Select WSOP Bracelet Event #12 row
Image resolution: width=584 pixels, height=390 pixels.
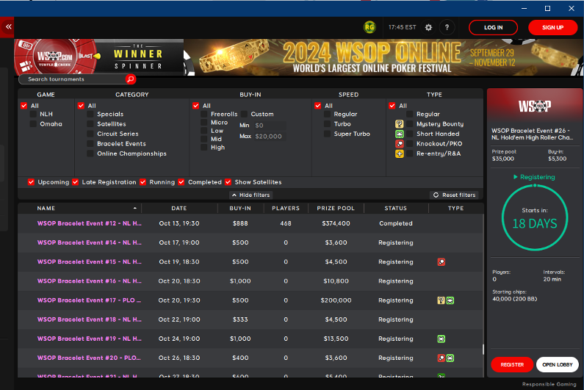point(250,223)
